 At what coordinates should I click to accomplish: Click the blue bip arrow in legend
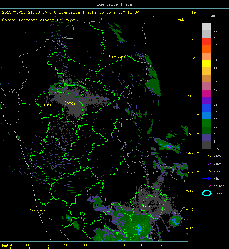207,179
